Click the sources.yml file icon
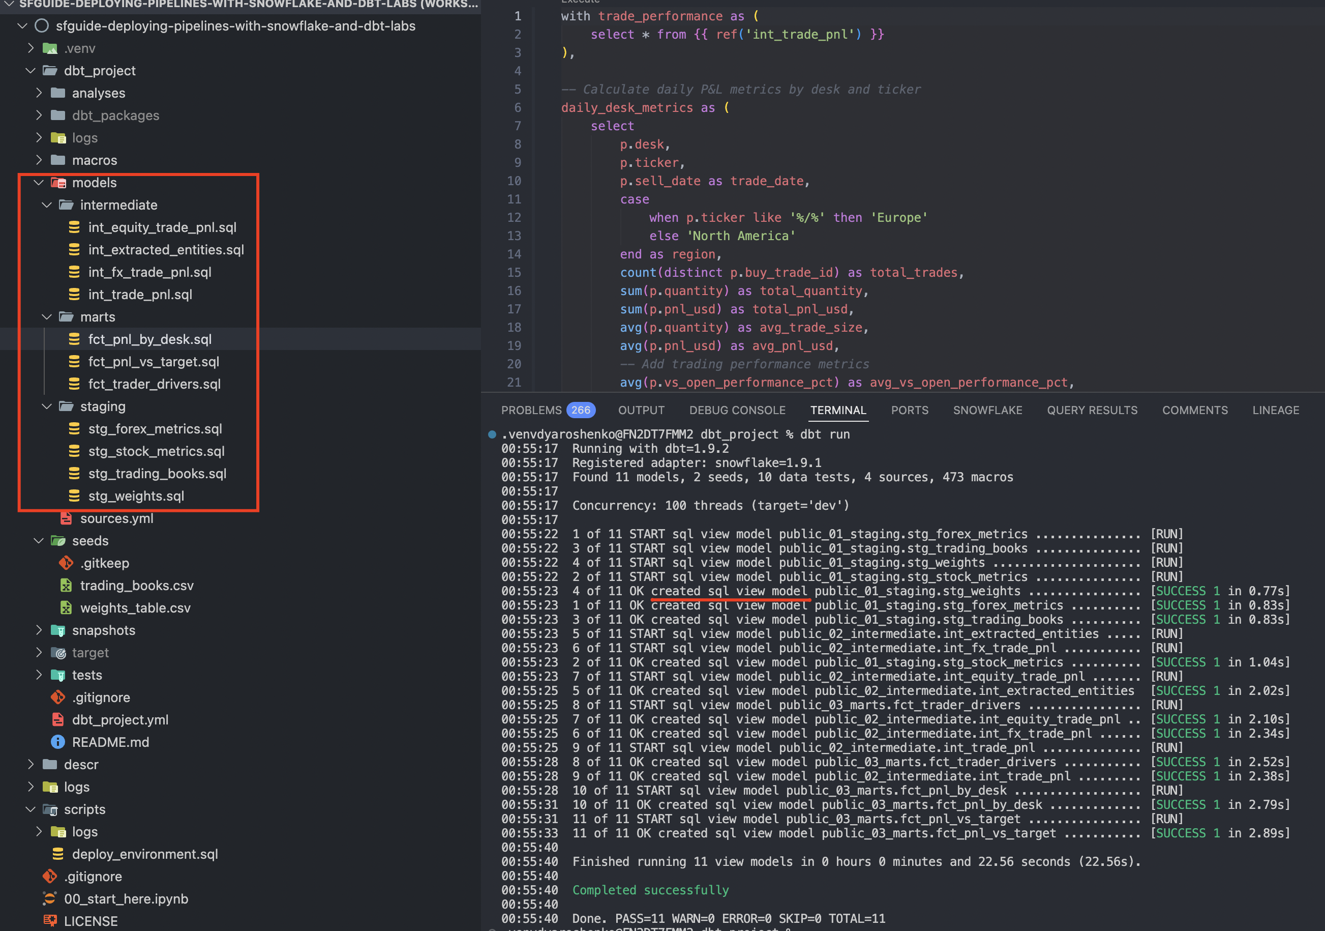Screen dimensions: 1325x931 (x=66, y=518)
